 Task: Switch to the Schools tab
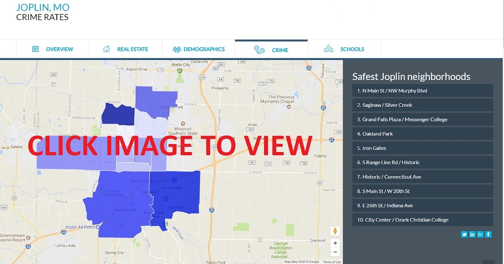coord(352,49)
